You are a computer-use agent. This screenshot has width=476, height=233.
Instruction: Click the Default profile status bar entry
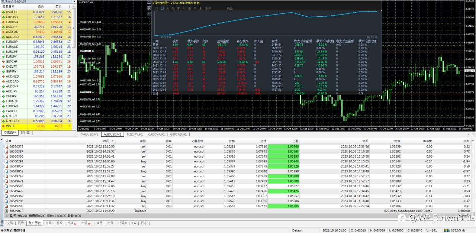(297, 230)
